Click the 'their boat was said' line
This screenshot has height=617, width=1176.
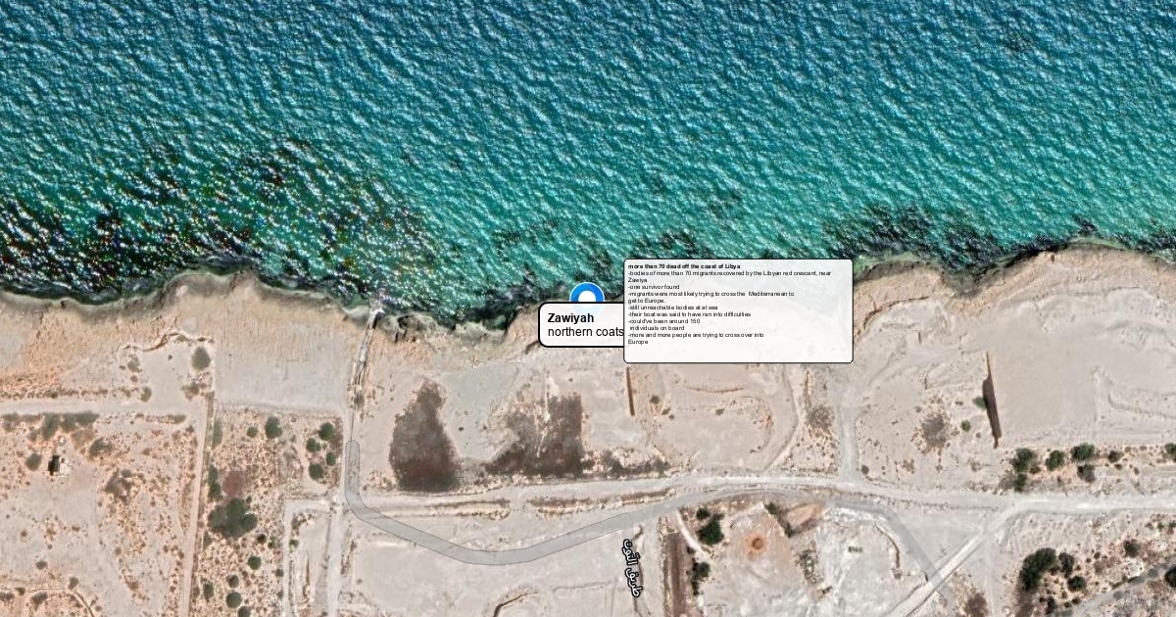tap(689, 314)
